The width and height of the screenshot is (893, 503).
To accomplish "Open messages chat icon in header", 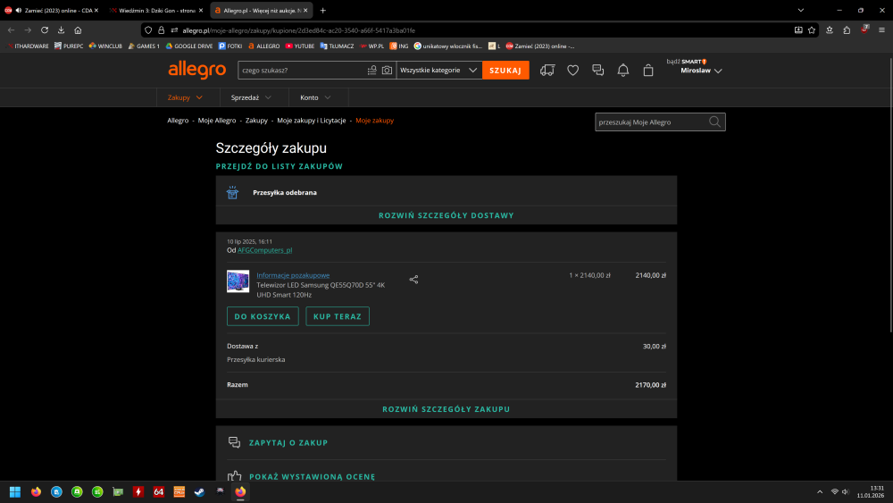I will coord(598,70).
